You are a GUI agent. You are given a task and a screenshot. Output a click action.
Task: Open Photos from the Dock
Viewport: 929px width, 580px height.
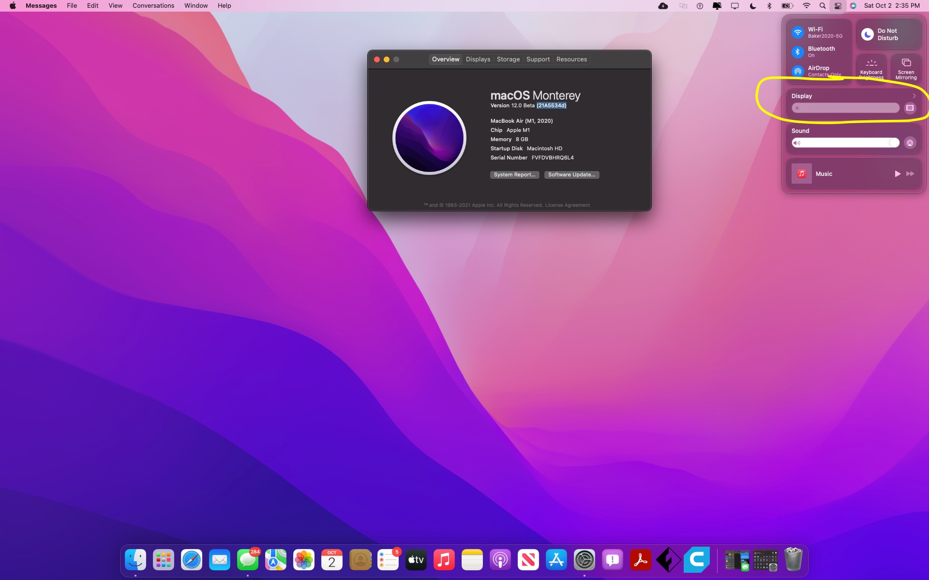click(304, 560)
